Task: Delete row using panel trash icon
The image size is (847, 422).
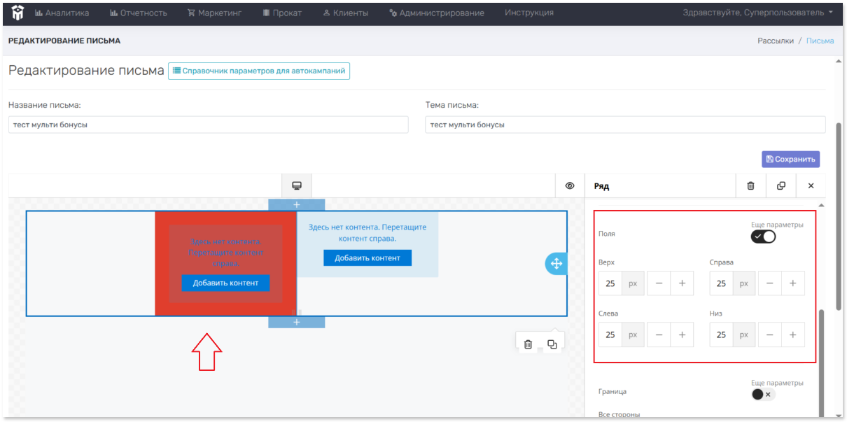Action: (751, 185)
